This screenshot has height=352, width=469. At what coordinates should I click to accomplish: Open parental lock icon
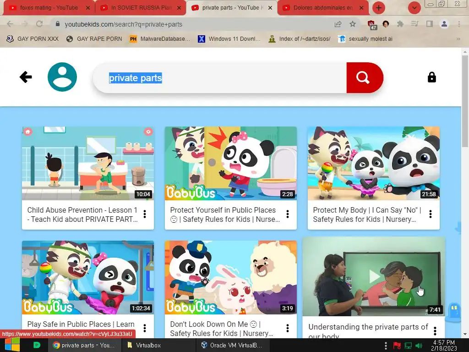(x=431, y=77)
